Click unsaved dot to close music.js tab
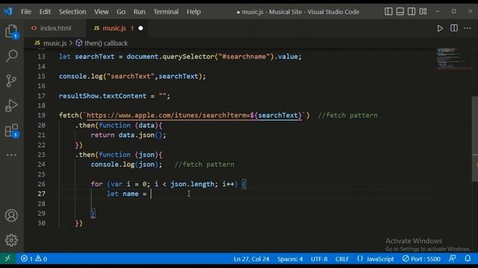The image size is (478, 268). [140, 28]
